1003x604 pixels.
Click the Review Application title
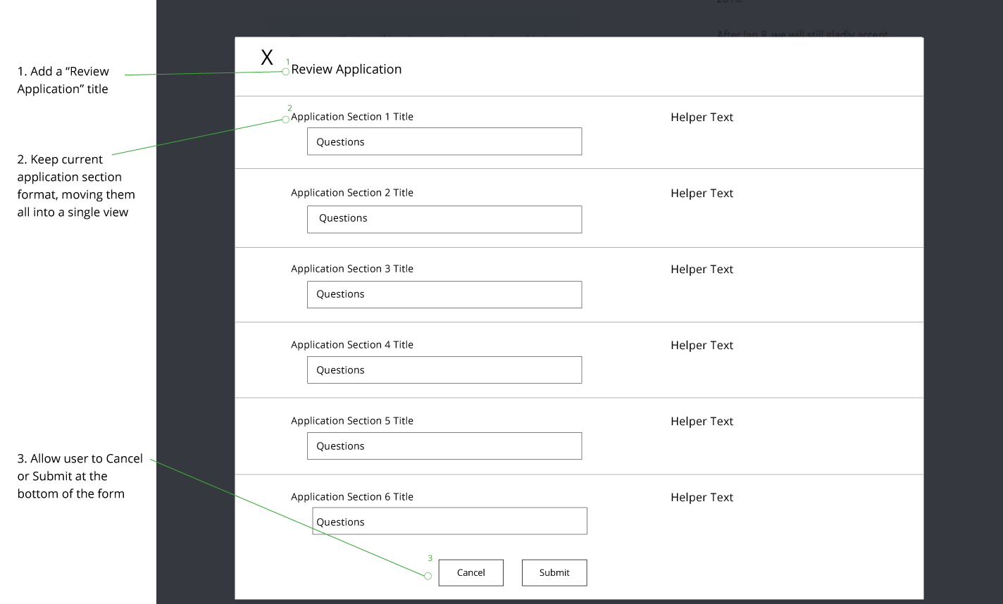point(346,69)
